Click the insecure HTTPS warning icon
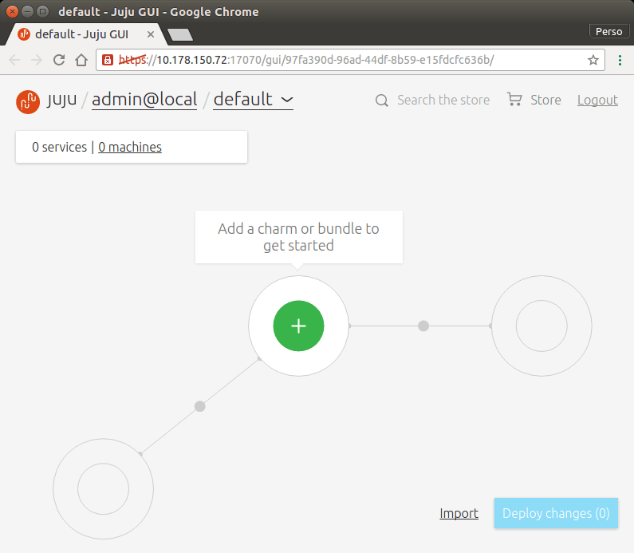This screenshot has width=634, height=553. click(108, 60)
